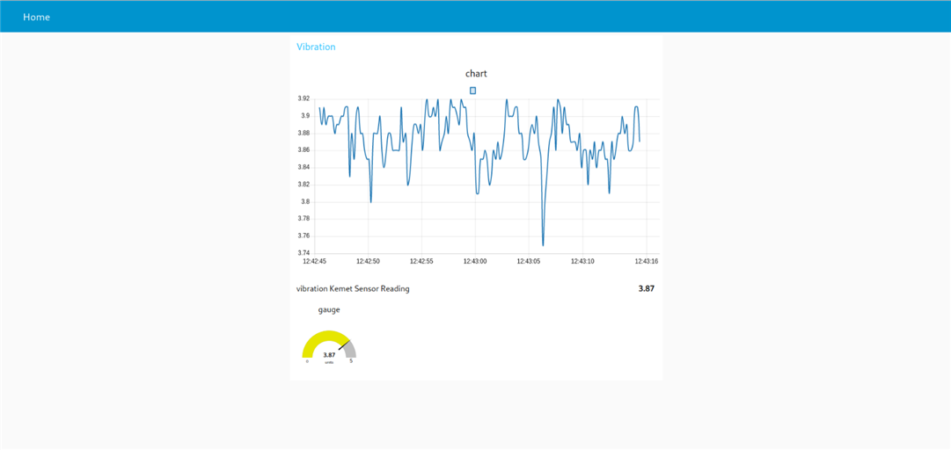The image size is (951, 450).
Task: Click the 12:43:16 time axis label
Action: coord(646,262)
